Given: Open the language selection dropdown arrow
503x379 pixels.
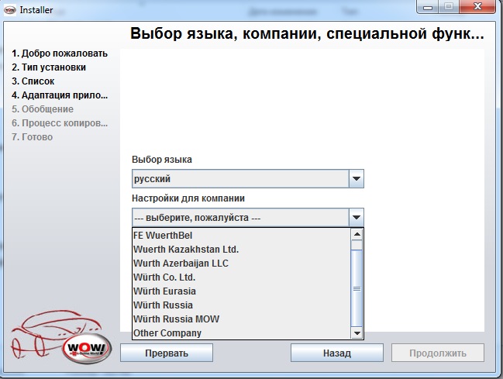Looking at the screenshot, I should 356,178.
